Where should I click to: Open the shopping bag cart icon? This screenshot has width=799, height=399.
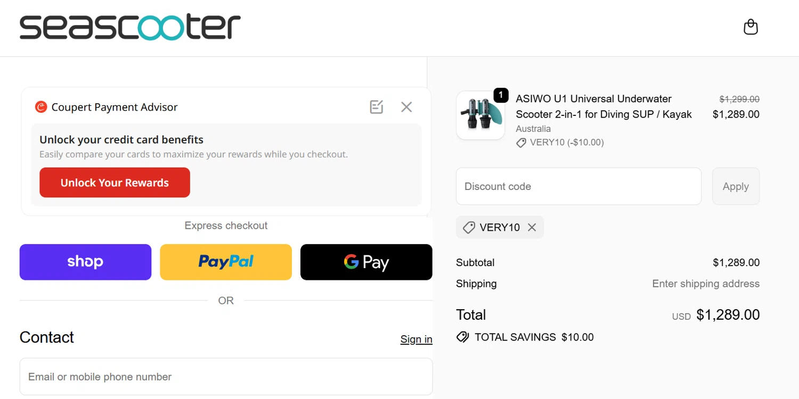[751, 27]
